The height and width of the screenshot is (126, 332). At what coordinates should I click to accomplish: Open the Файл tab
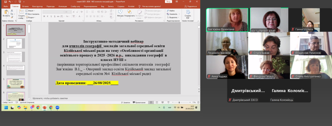(6, 6)
